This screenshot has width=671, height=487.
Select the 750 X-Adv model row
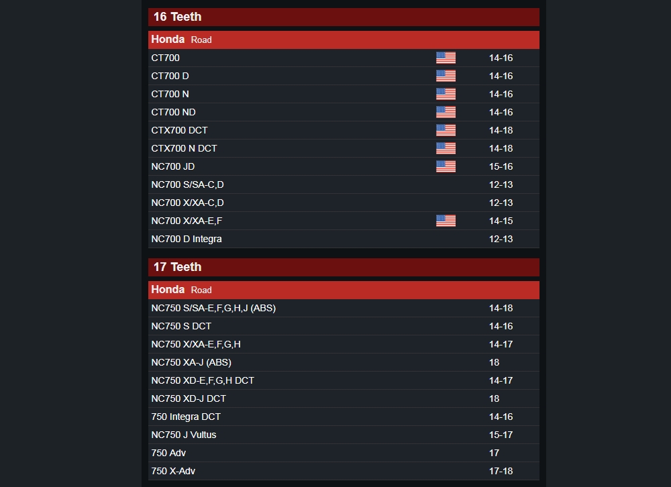[x=344, y=471]
